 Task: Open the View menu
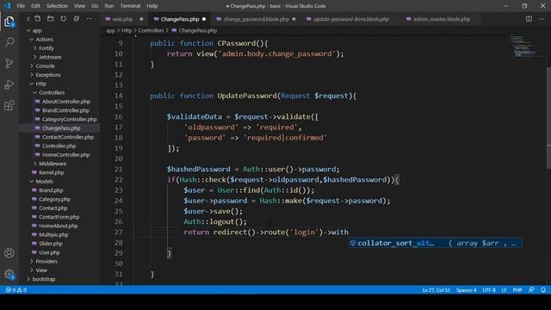pyautogui.click(x=79, y=6)
